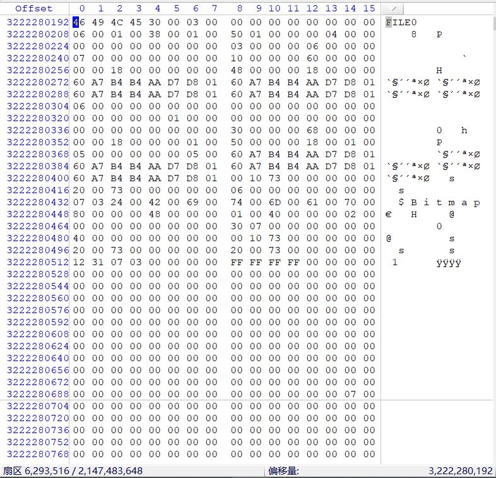Click the FILE0 text in the ASCII pane
496x478 pixels.
401,23
